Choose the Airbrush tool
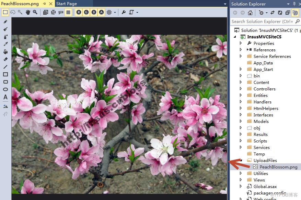The image size is (301, 200). coord(5,37)
